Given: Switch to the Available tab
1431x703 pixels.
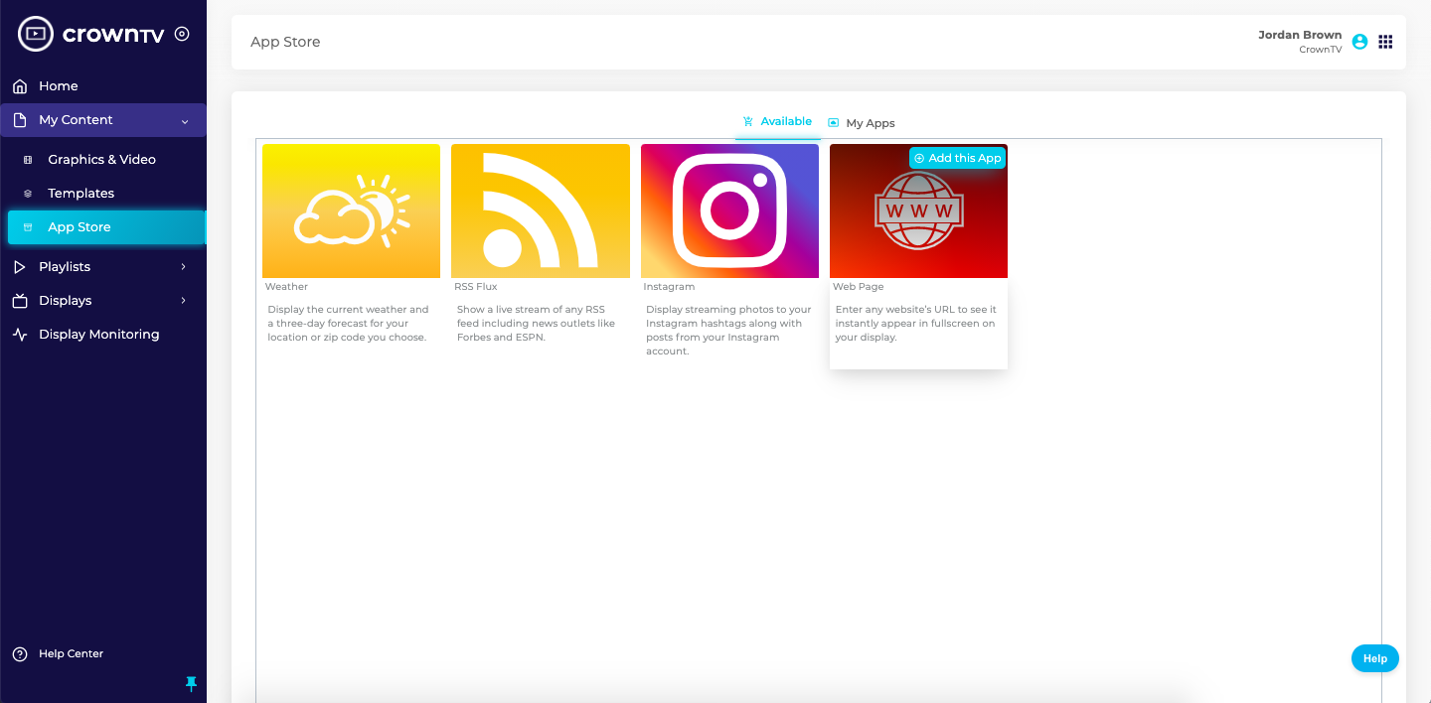Looking at the screenshot, I should click(x=777, y=122).
